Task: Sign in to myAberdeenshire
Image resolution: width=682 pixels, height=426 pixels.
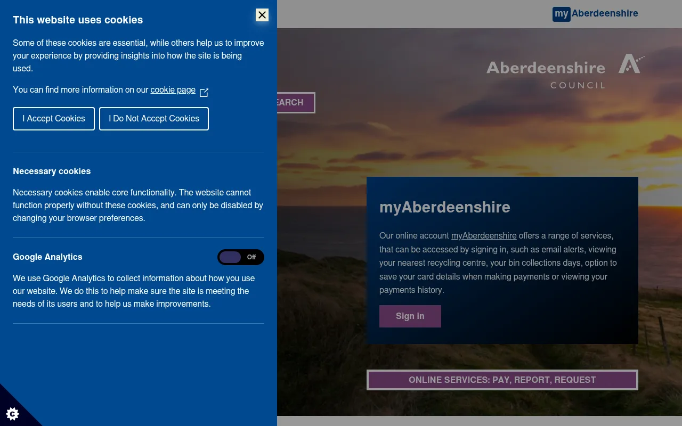Action: (410, 316)
